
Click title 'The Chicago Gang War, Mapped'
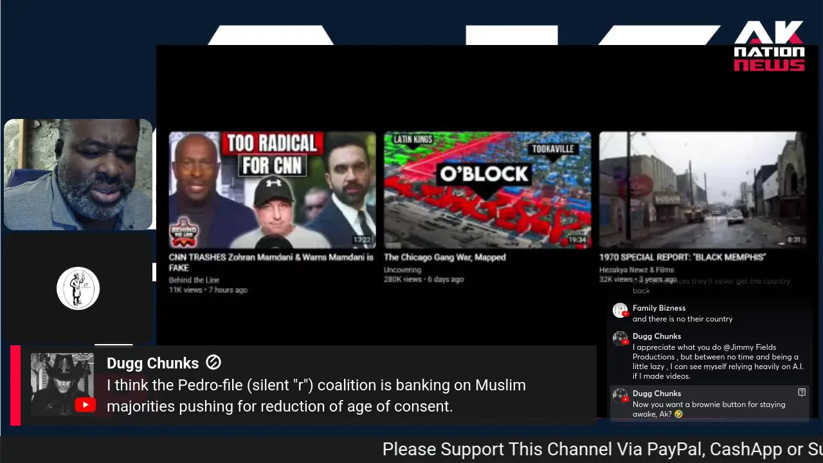445,257
